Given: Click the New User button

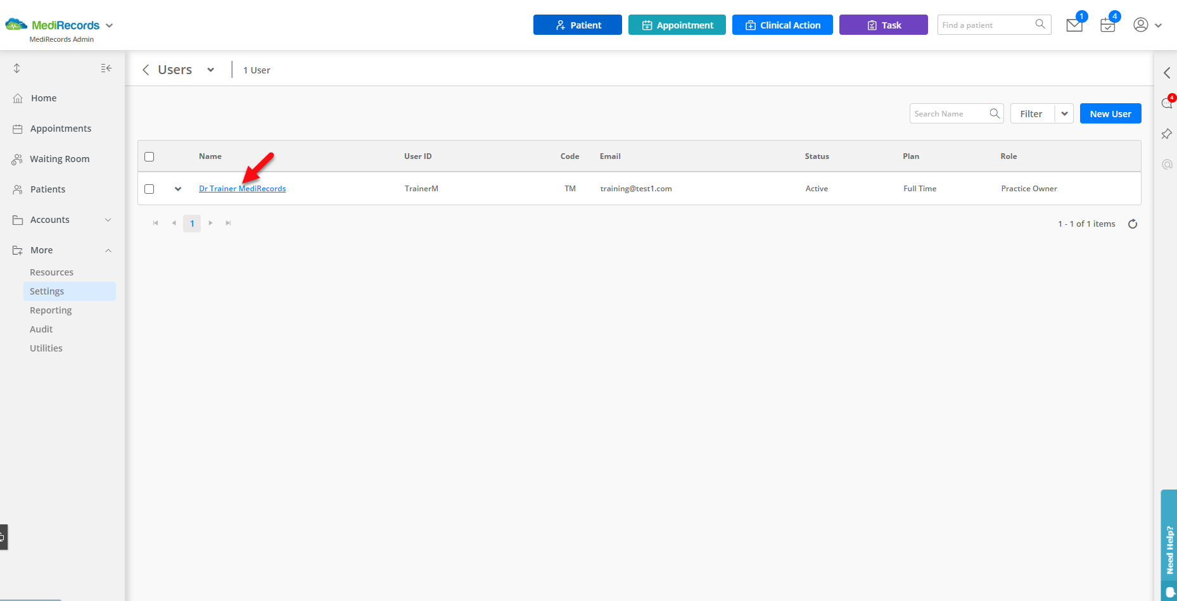Looking at the screenshot, I should pyautogui.click(x=1110, y=113).
